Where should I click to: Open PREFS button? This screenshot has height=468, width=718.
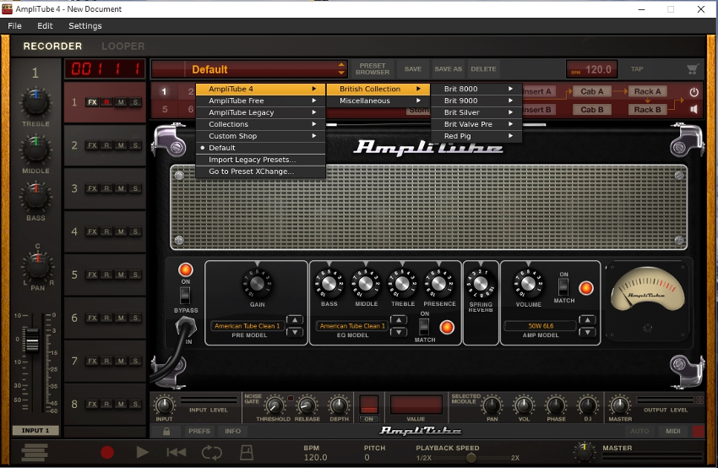tap(199, 431)
